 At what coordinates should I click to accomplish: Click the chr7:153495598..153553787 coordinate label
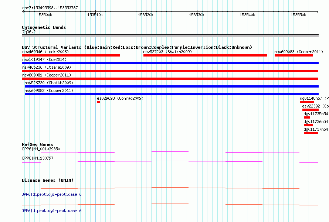click(50, 8)
